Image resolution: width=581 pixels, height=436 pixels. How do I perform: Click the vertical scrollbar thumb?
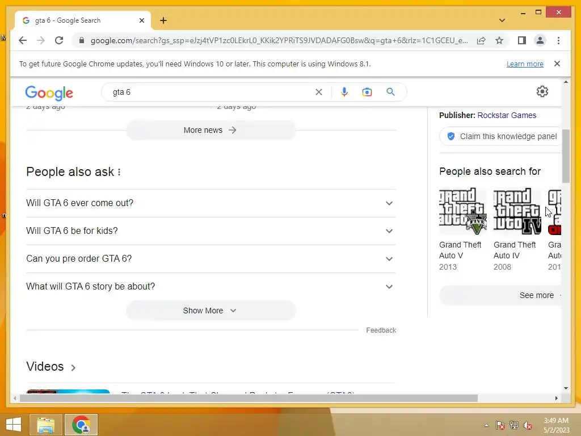click(566, 156)
